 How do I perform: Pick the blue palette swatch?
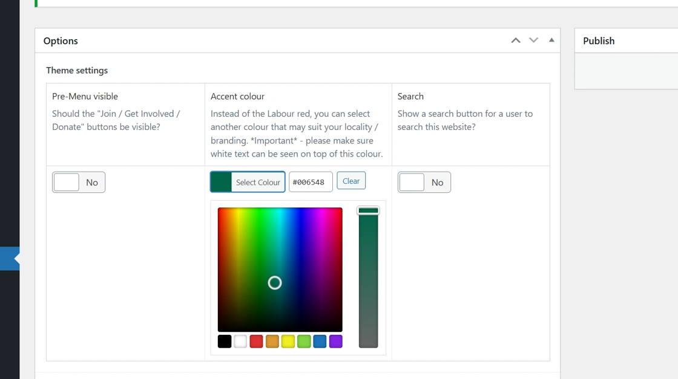pos(320,342)
